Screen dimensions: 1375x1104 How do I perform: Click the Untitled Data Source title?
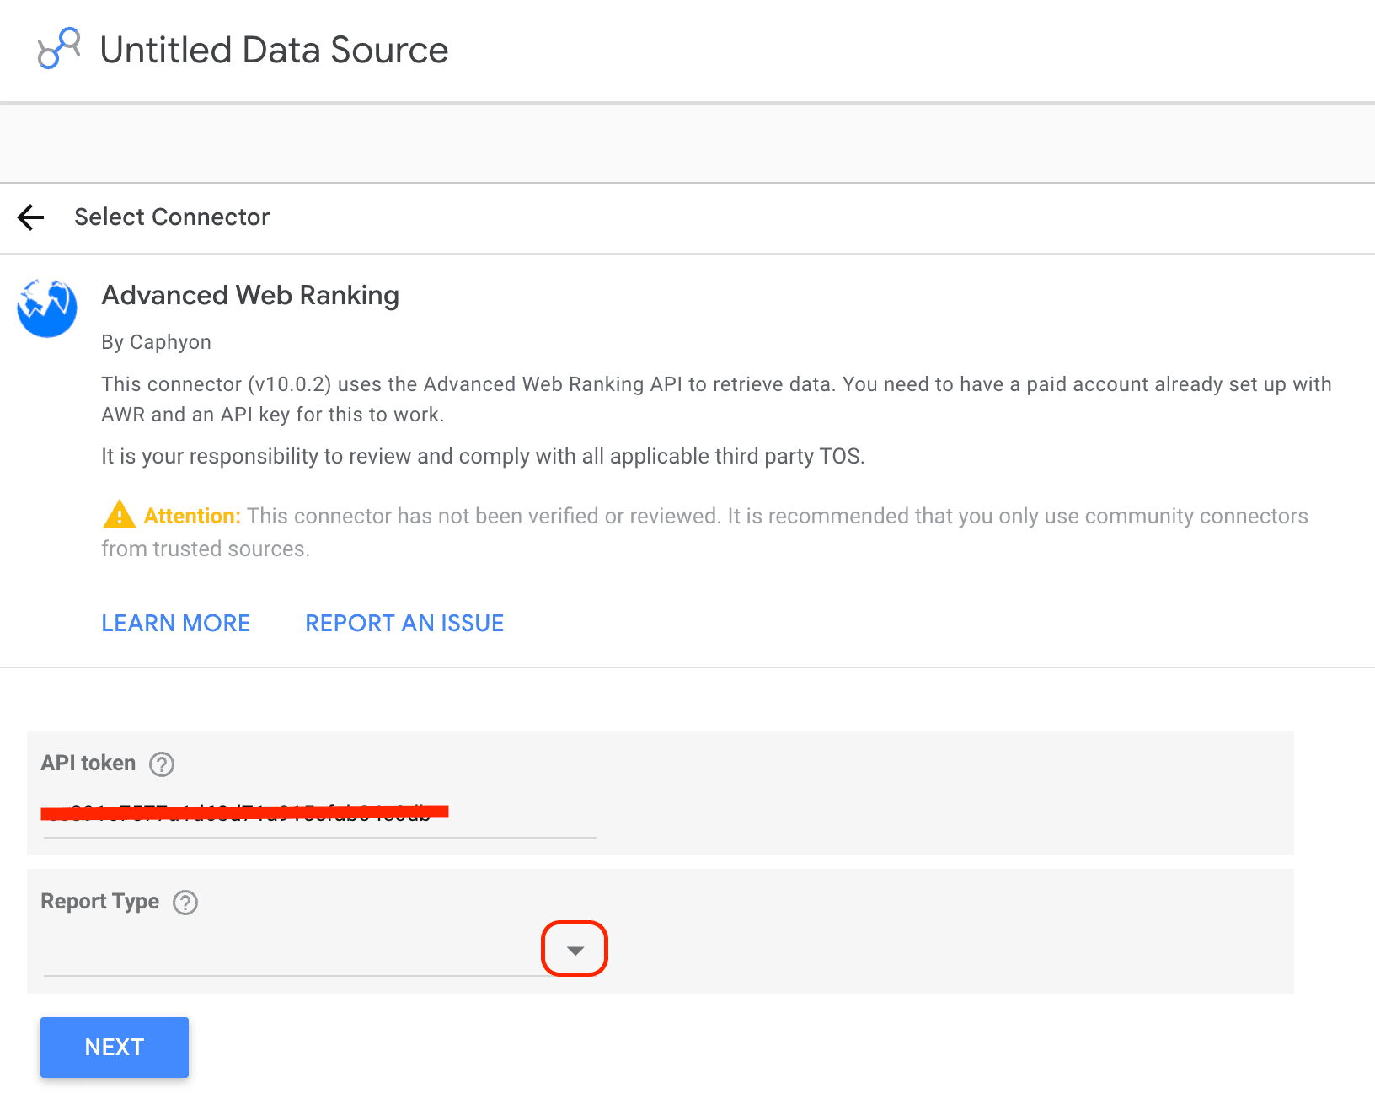pyautogui.click(x=274, y=50)
